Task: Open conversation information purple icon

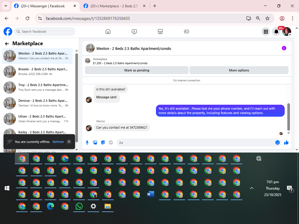Action: (x=284, y=48)
